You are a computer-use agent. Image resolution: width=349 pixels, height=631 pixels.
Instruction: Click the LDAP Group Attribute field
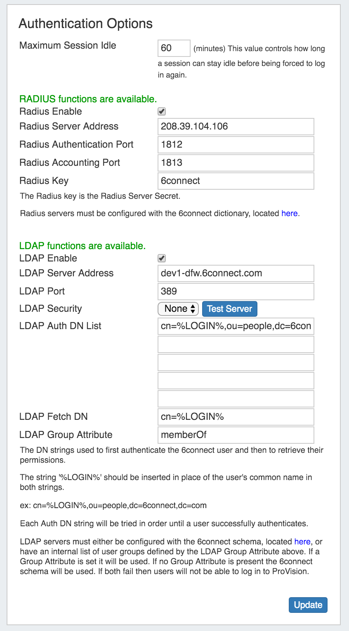[236, 435]
